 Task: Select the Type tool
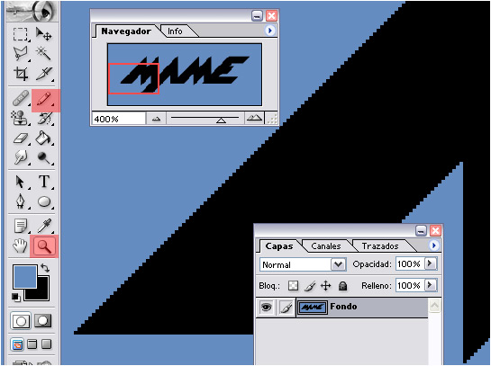(x=44, y=182)
